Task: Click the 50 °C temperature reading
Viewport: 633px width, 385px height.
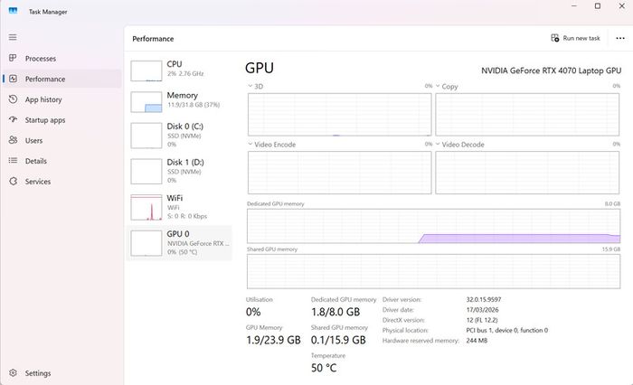Action: pos(324,368)
